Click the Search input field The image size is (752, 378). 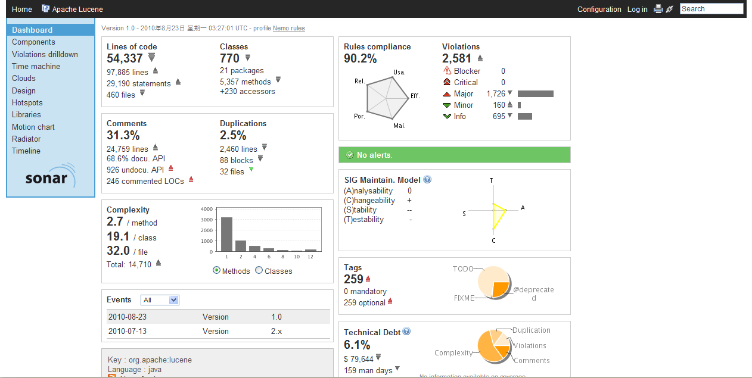click(x=711, y=9)
